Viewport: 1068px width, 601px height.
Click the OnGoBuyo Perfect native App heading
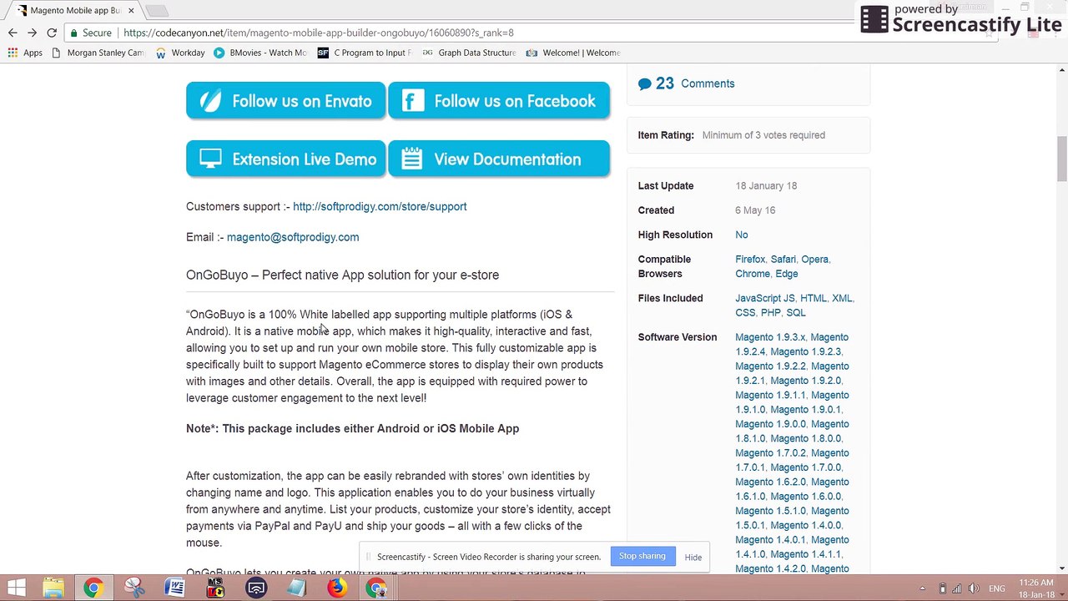342,275
